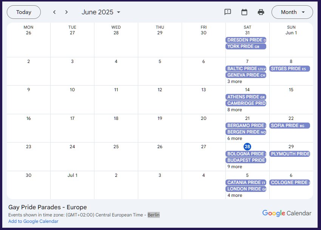This screenshot has height=230, width=321.
Task: Open the CATANIA PRIDE IT event
Action: click(246, 182)
